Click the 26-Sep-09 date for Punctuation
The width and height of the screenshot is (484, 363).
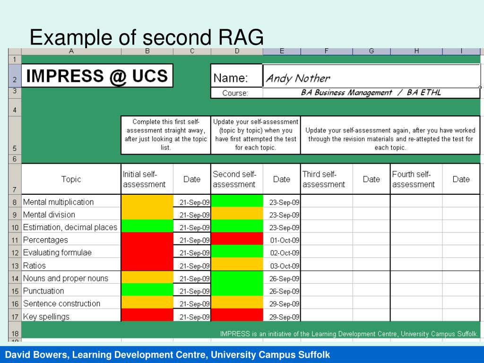[282, 291]
